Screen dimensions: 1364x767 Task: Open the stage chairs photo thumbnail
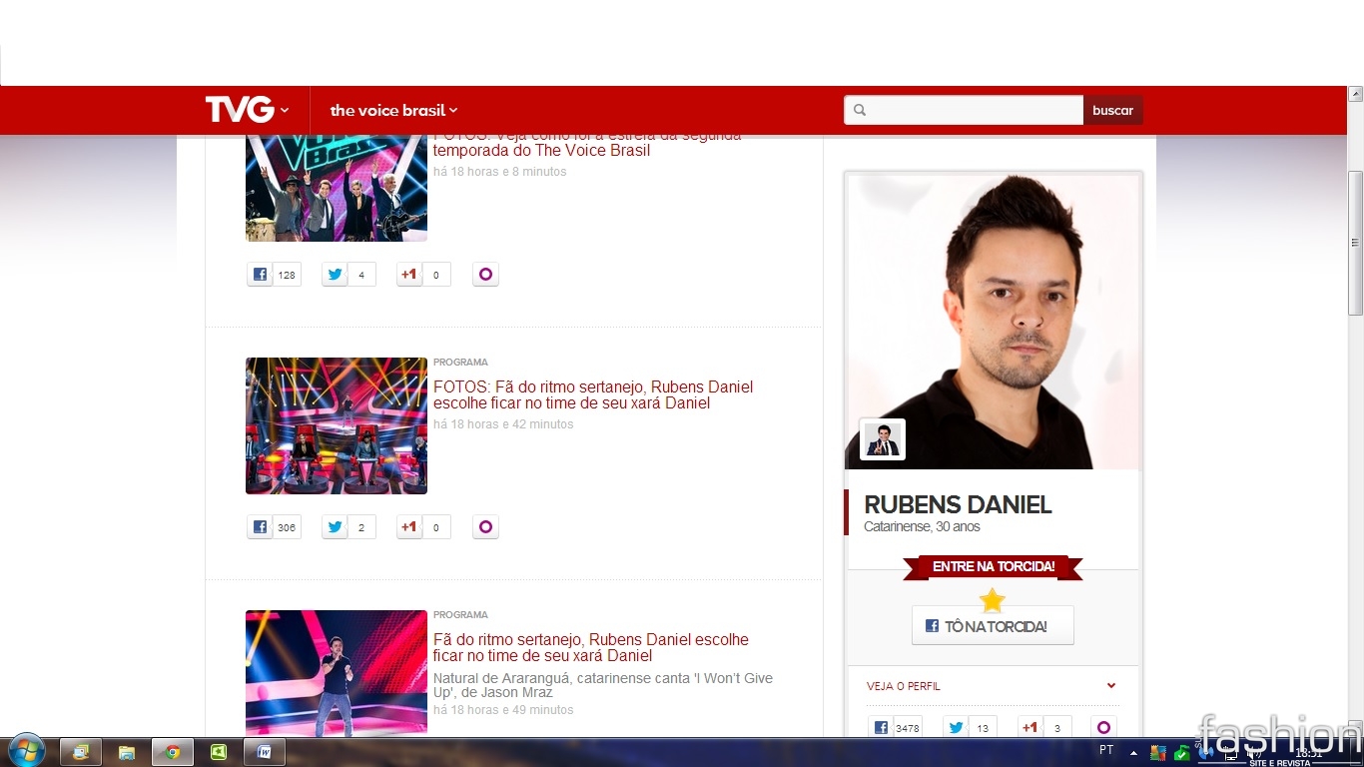337,425
